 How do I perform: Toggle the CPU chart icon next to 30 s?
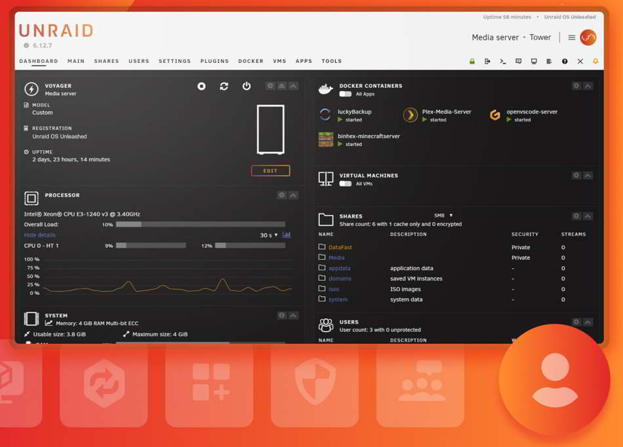(287, 235)
